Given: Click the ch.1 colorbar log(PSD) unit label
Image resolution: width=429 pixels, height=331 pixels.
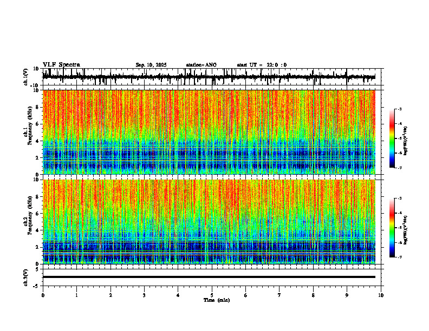Looking at the screenshot, I should coord(406,141).
